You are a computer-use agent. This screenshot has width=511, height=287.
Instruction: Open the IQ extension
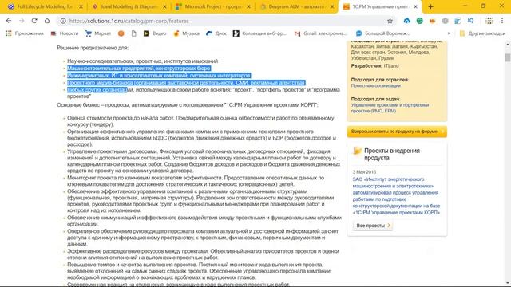470,21
